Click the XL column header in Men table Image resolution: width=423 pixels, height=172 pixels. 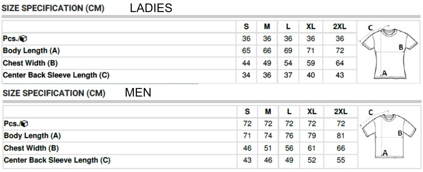pos(312,112)
